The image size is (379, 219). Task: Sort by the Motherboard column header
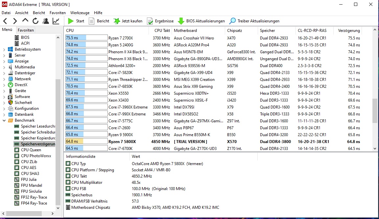coord(198,31)
